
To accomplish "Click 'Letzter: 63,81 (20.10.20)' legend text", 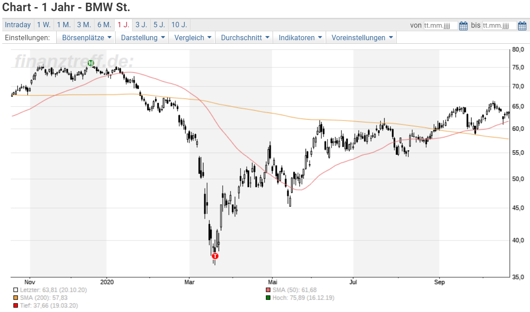I will 54,290.
